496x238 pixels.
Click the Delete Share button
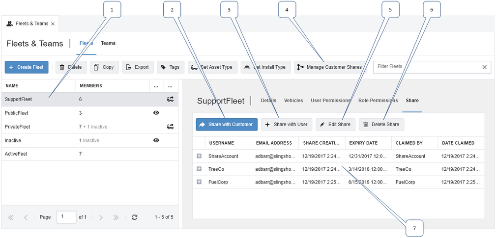coord(381,124)
